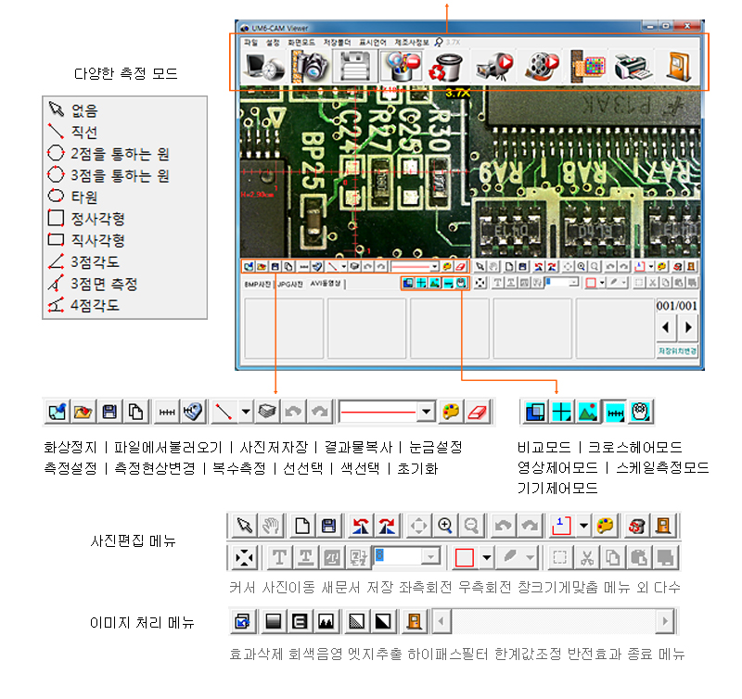The image size is (742, 699).
Task: Toggle comparison mode in the enlarged mode toolbar
Action: [x=535, y=412]
